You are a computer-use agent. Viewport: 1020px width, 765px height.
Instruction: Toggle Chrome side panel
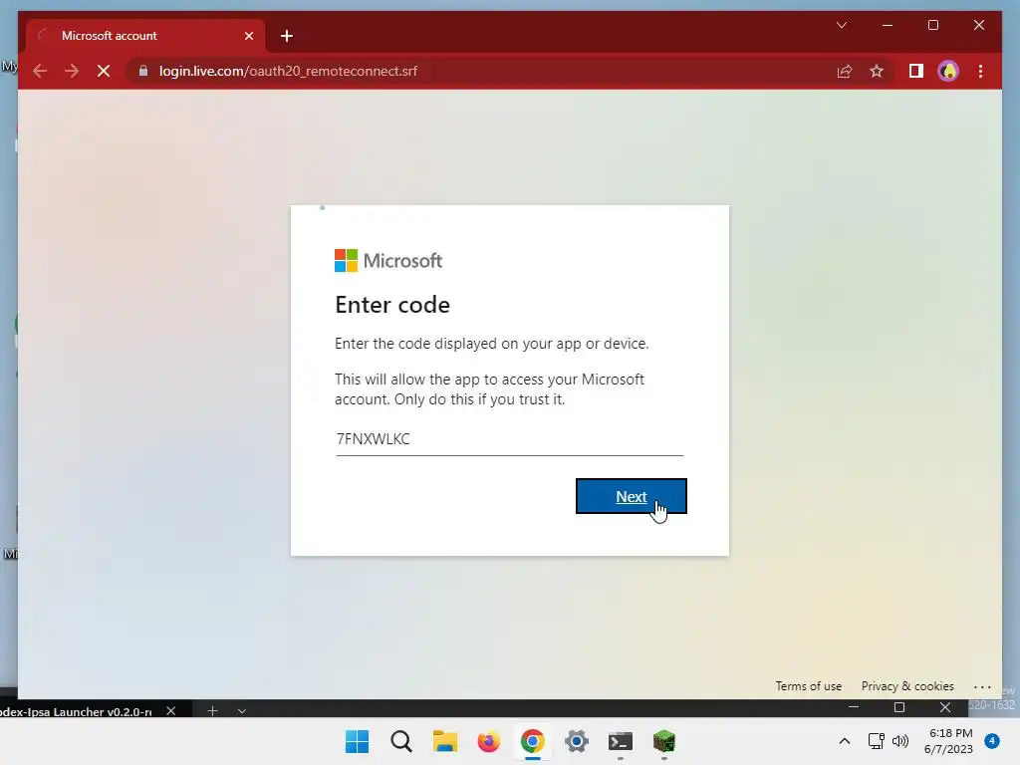[916, 71]
